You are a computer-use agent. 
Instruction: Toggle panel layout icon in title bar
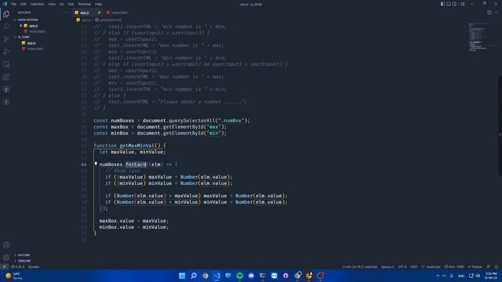[x=449, y=4]
